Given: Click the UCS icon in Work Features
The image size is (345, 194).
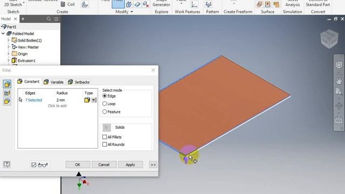Looking at the screenshot, I should pos(194,4).
